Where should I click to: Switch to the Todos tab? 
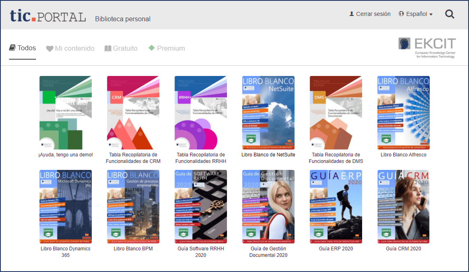[23, 48]
